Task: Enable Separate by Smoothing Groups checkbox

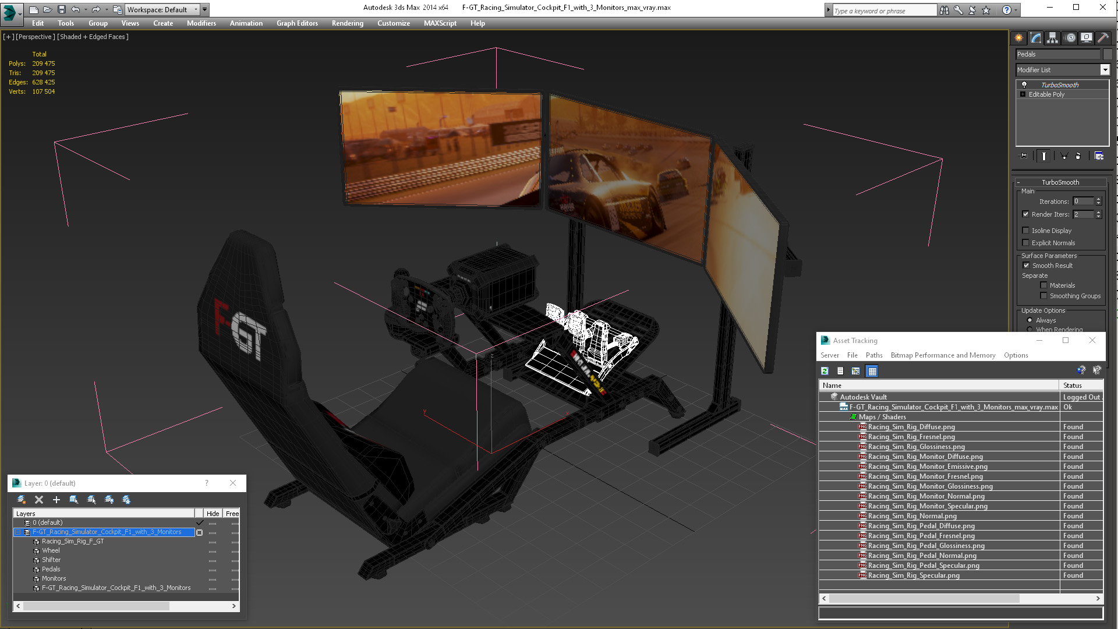Action: [x=1044, y=296]
